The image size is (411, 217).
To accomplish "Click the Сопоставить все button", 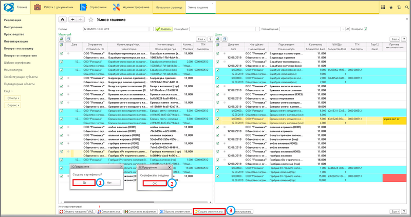I will click(x=109, y=211).
